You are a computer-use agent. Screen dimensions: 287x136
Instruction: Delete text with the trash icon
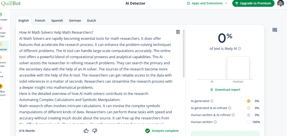(x=178, y=32)
